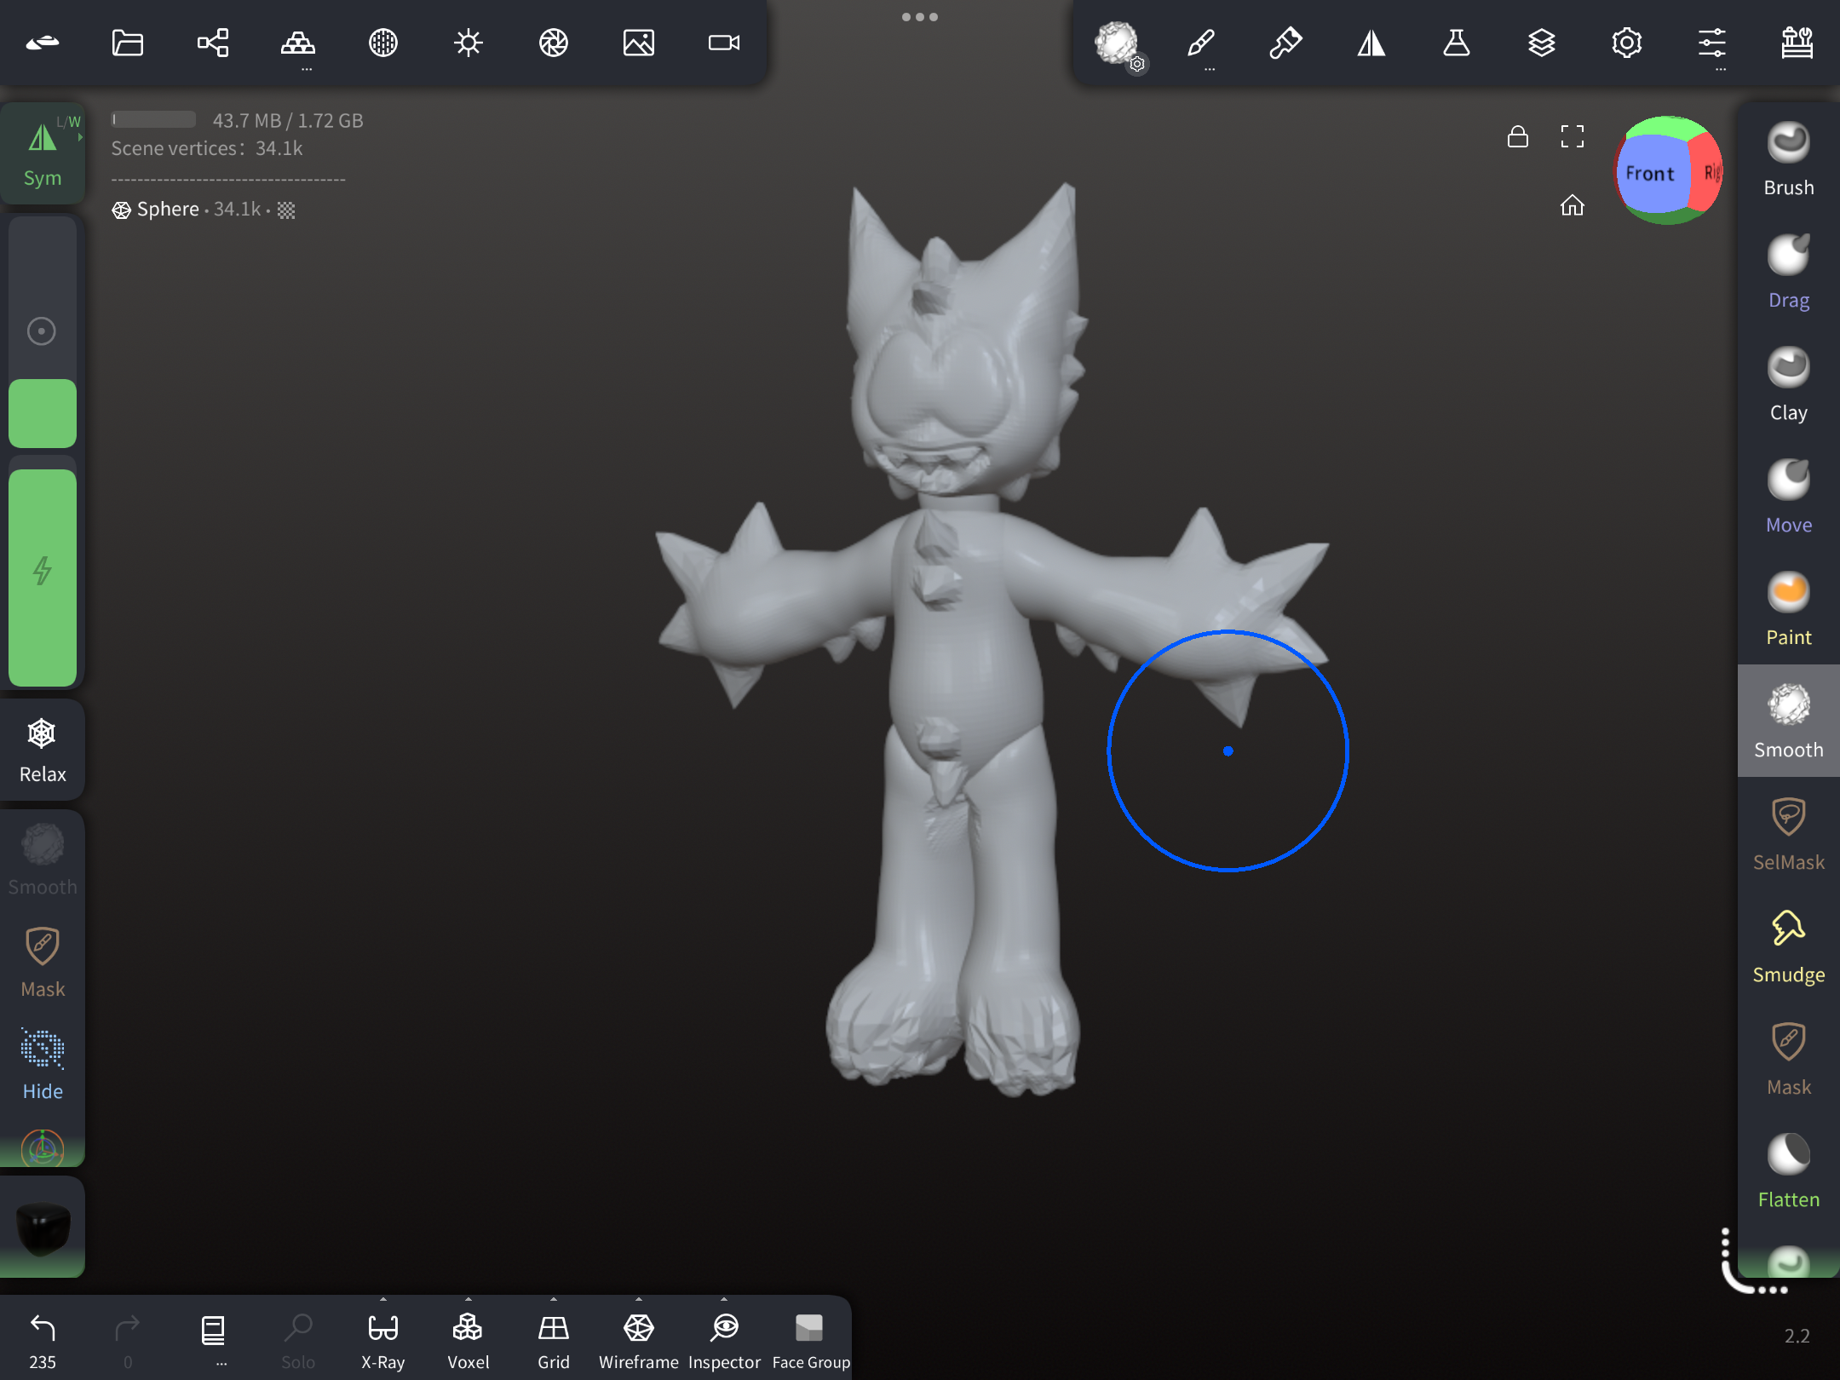The height and width of the screenshot is (1380, 1840).
Task: Expand the top bar three-dots handle
Action: (920, 17)
